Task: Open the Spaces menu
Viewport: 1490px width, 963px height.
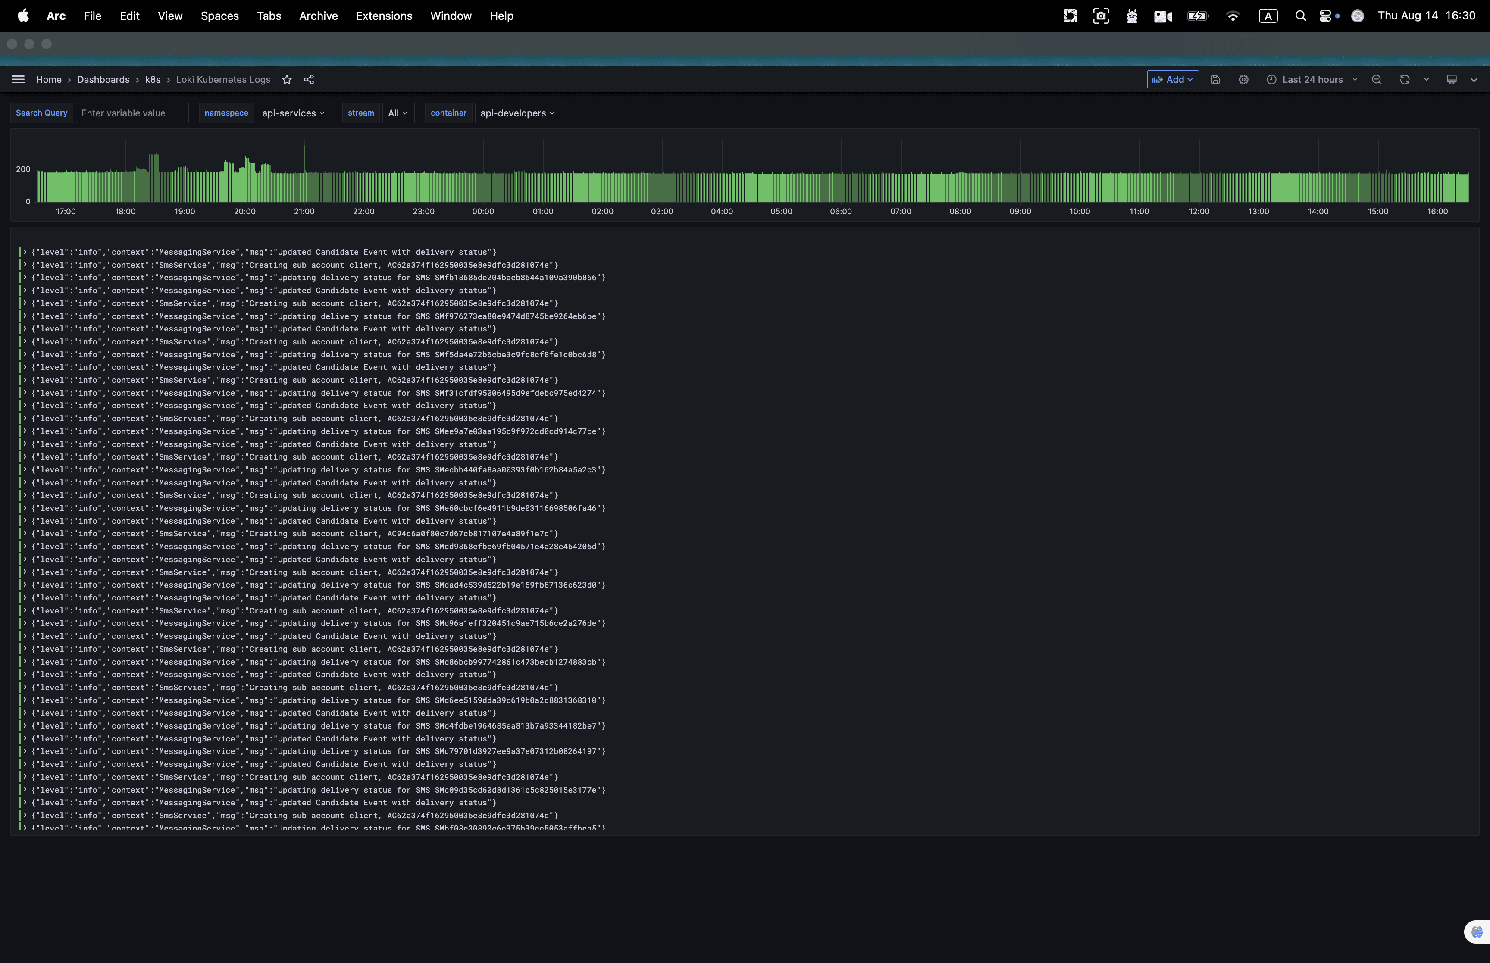Action: click(x=219, y=16)
